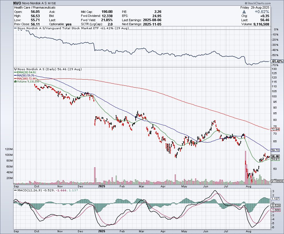The image size is (284, 234).
Task: Click the relative strength panel title with -61.42%
Action: (73, 28)
